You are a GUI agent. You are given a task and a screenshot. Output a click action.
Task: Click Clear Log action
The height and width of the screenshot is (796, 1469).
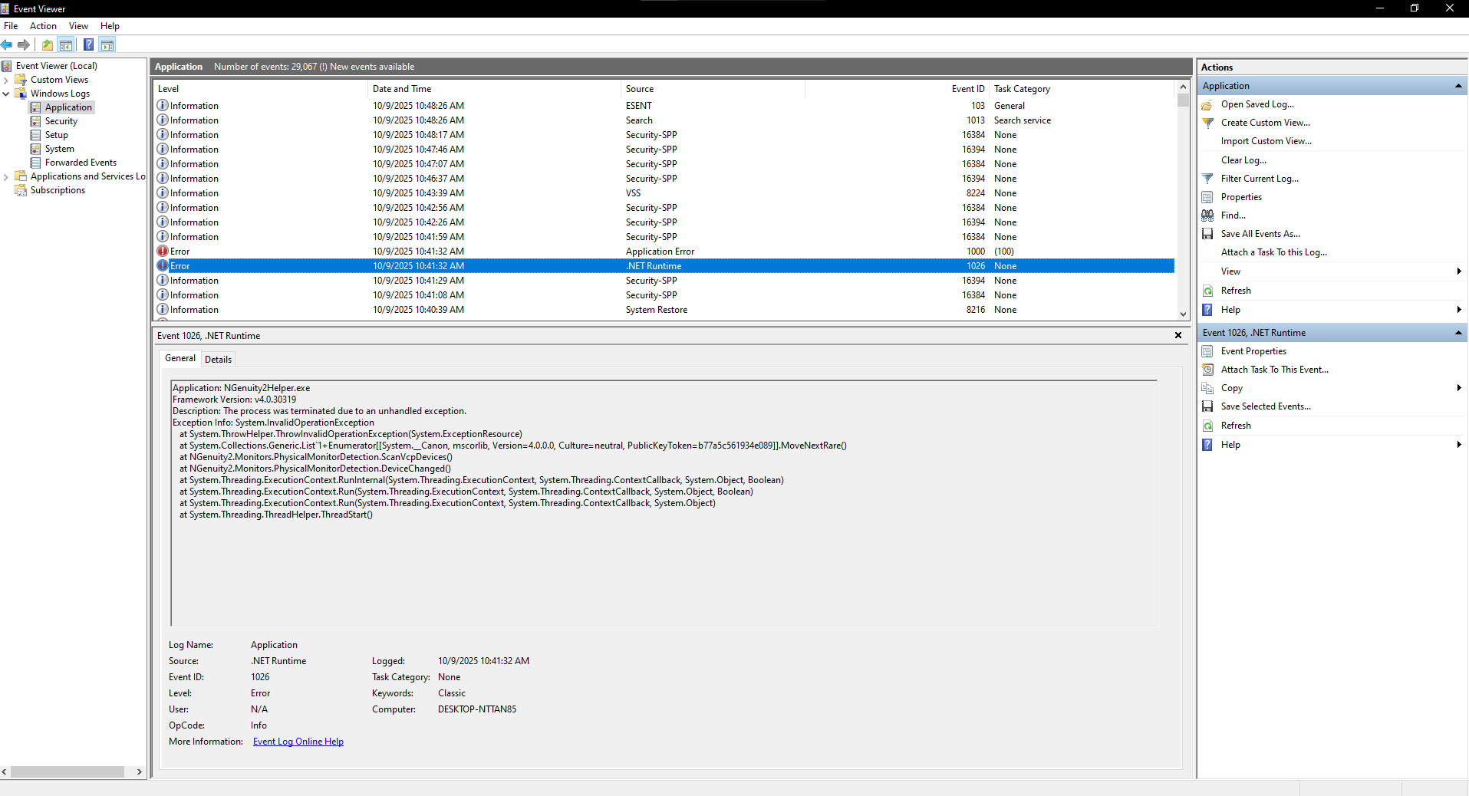[x=1243, y=160]
